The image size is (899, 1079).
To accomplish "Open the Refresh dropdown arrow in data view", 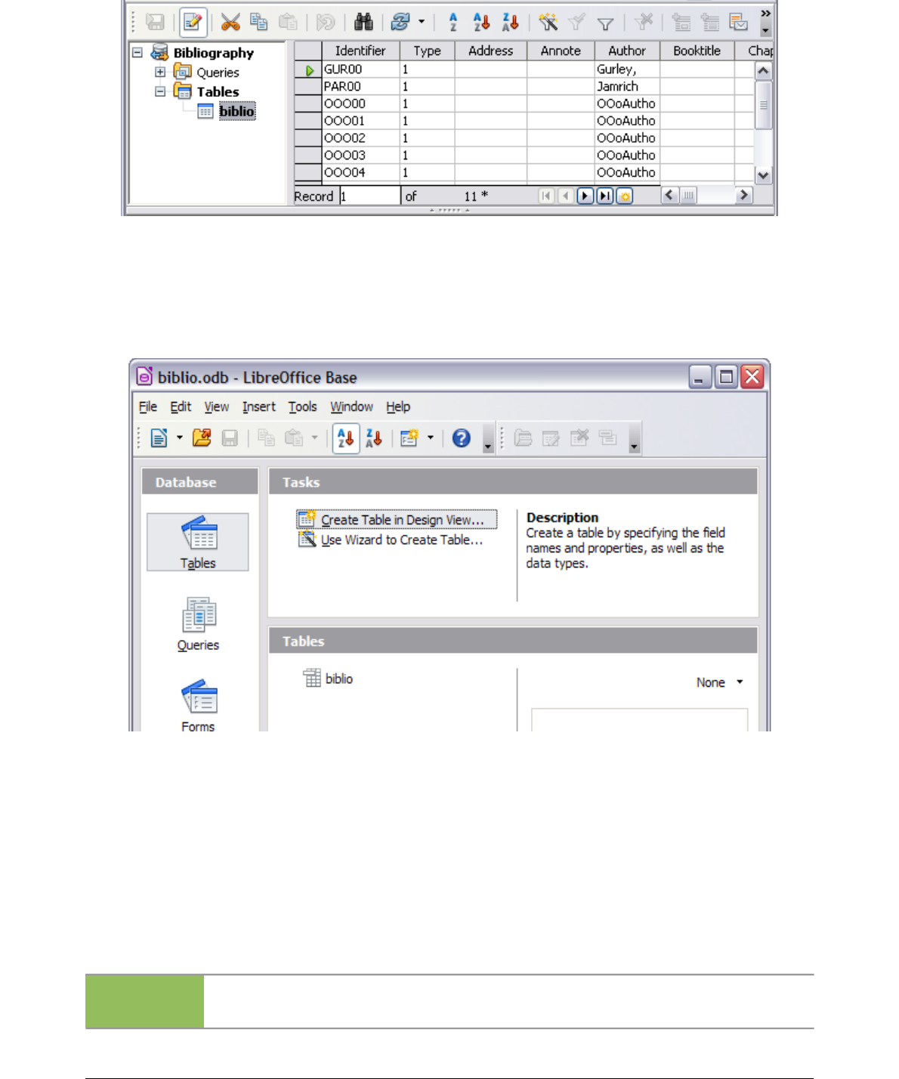I will tap(422, 23).
